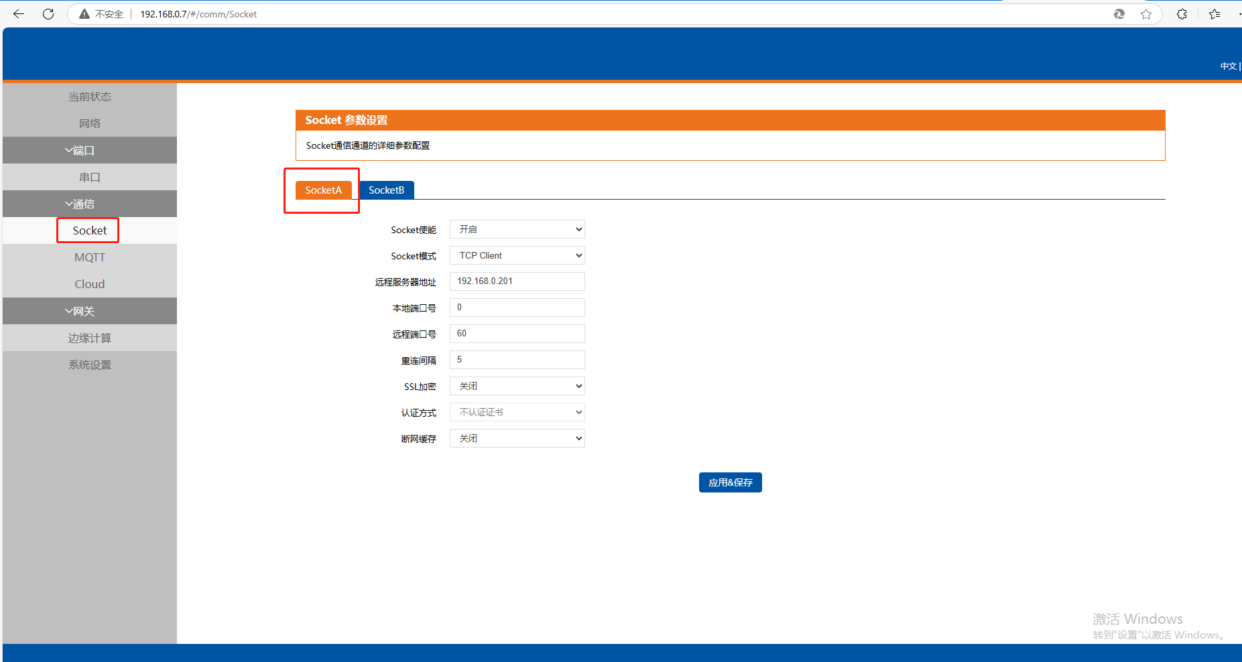Open Socket模式 TCP Client dropdown
The image size is (1242, 662).
tap(517, 255)
